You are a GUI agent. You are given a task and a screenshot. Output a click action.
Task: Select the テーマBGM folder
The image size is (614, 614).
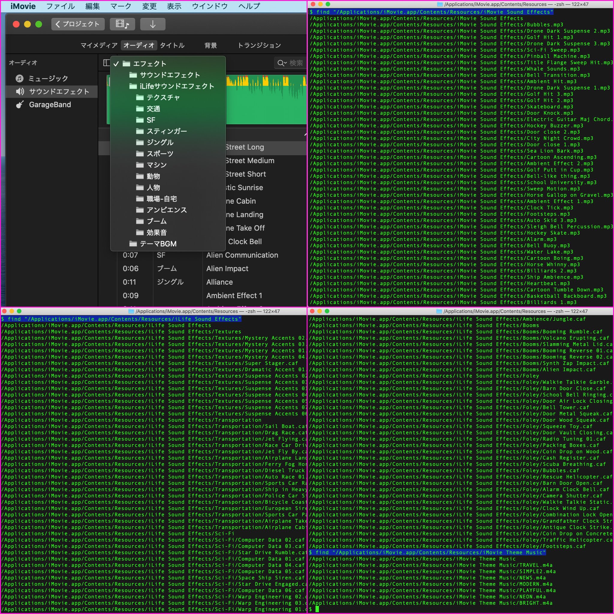tap(168, 244)
